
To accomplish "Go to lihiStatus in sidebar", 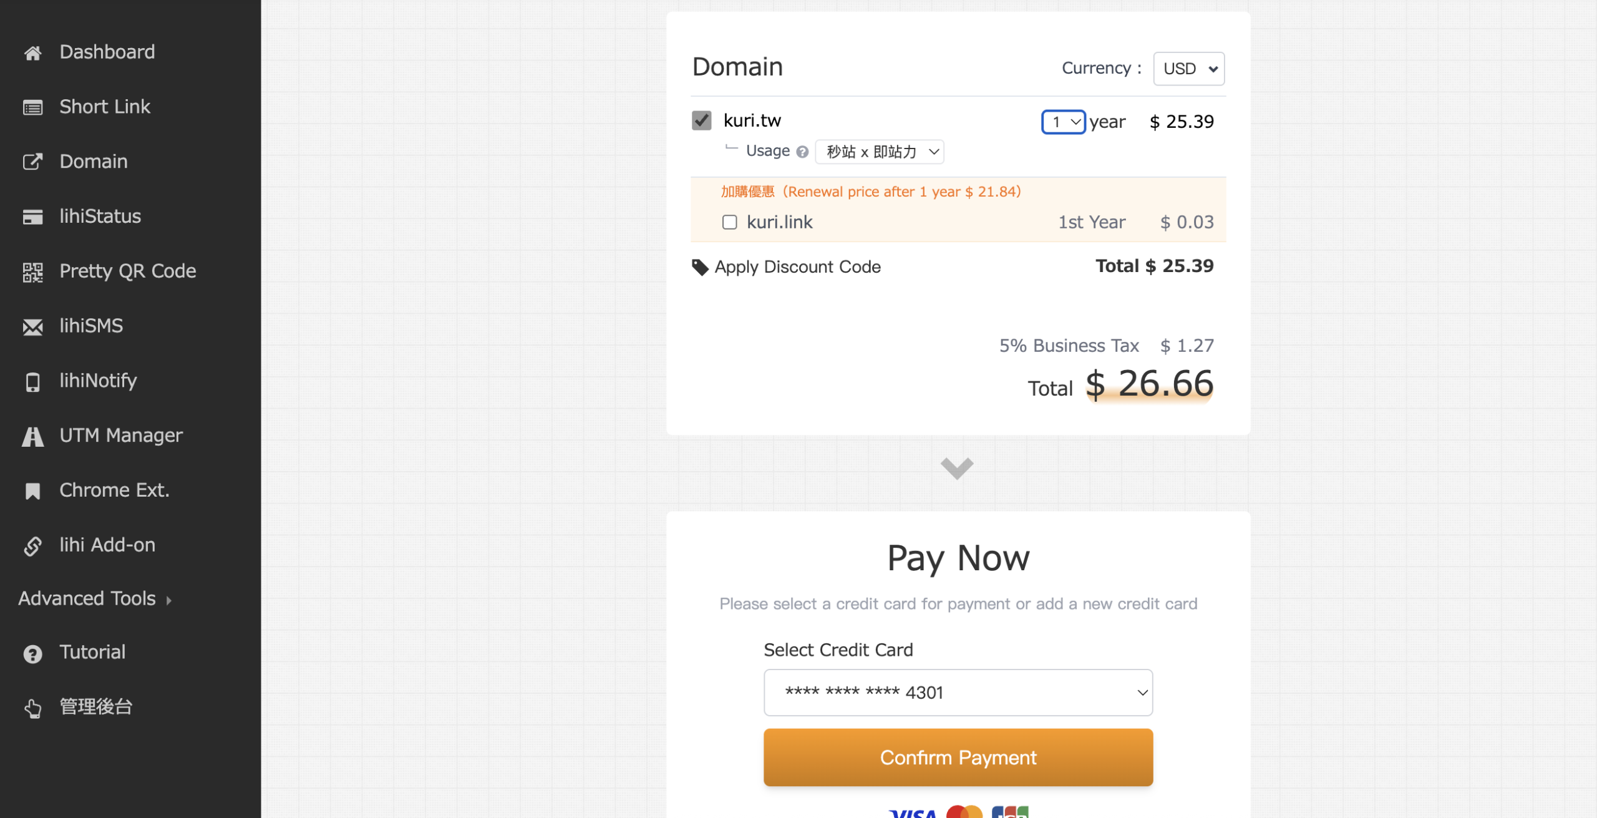I will [x=100, y=217].
